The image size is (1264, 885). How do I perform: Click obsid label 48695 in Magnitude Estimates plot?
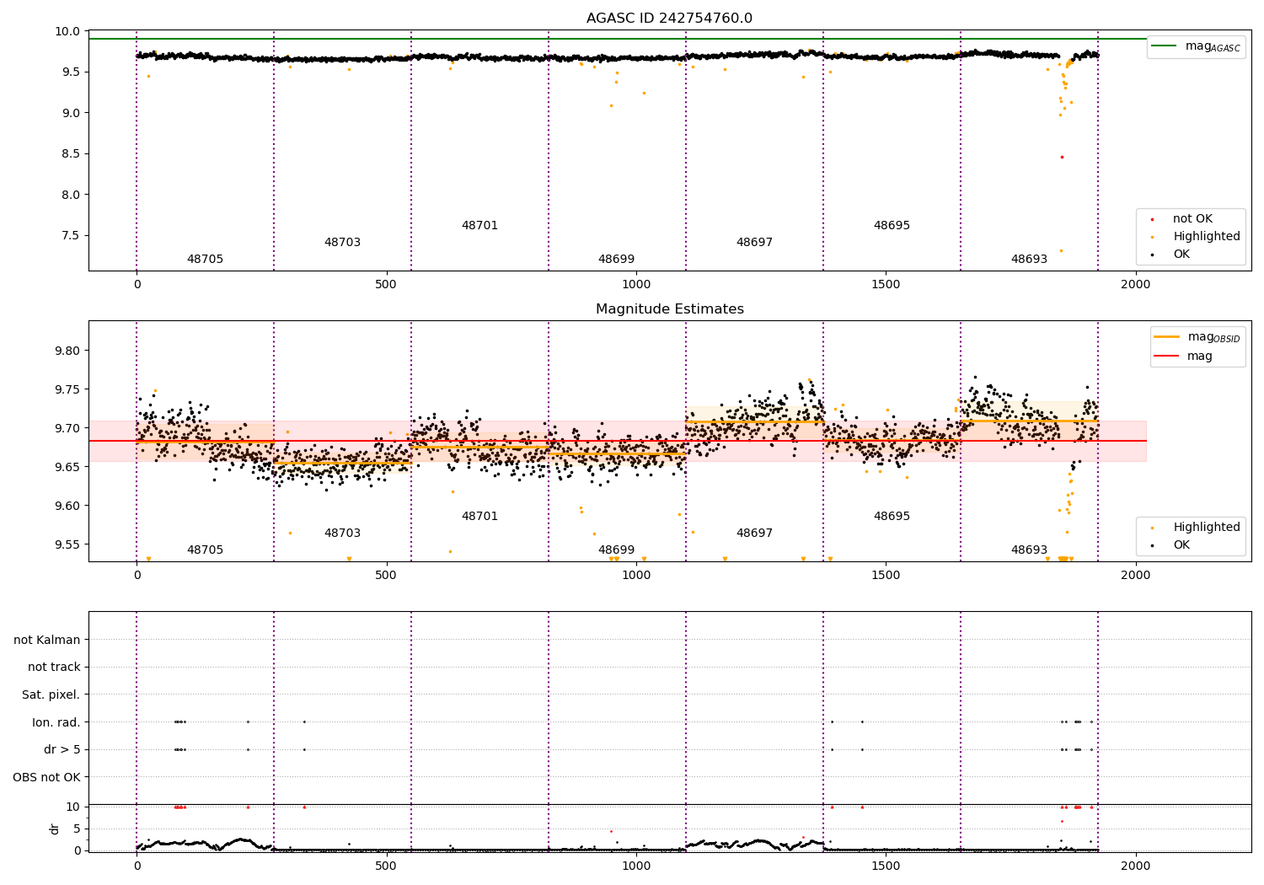[x=892, y=517]
